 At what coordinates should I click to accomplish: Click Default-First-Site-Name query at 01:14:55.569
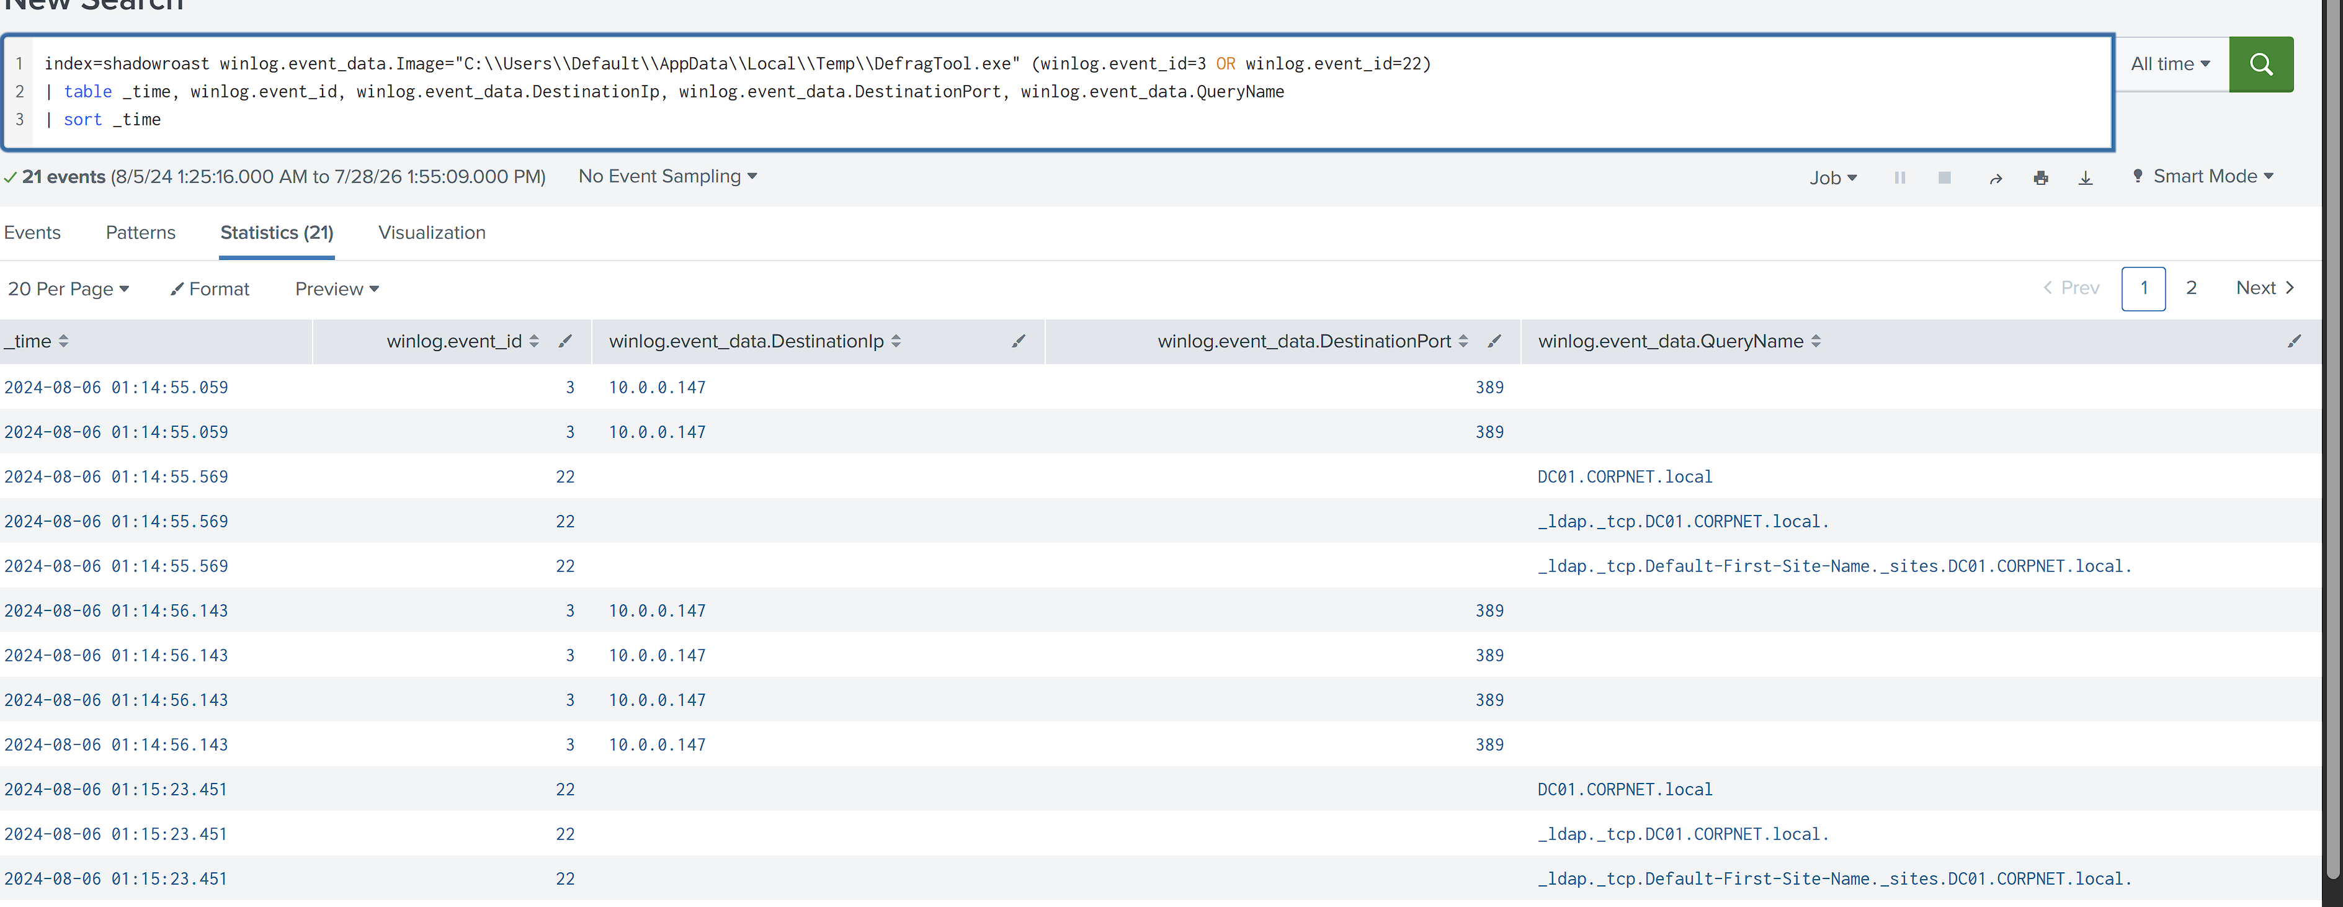[1834, 566]
